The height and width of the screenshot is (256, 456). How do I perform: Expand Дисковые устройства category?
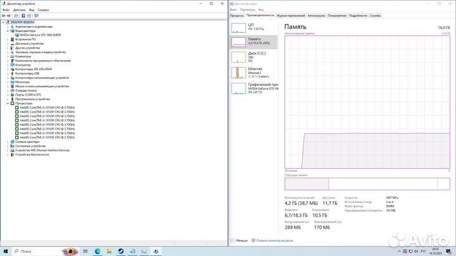[x=8, y=44]
